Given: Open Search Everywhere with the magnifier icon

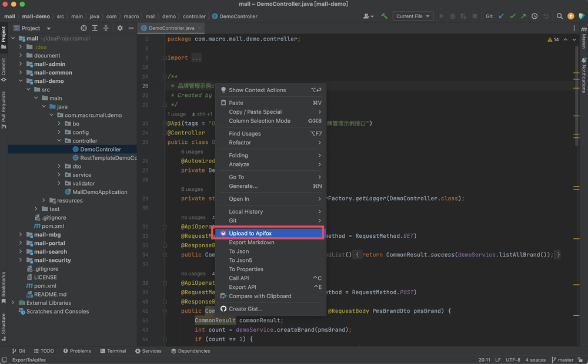Looking at the screenshot, I should tap(560, 16).
